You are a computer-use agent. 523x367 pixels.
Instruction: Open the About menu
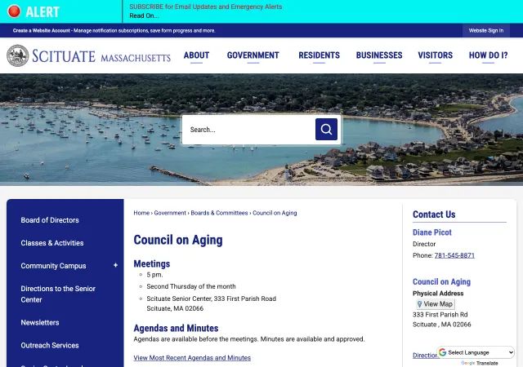click(196, 55)
